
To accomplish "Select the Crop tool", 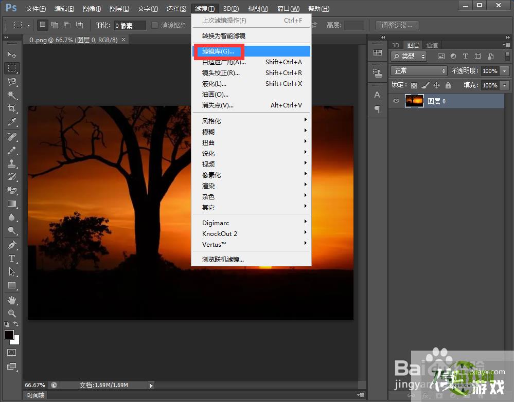I will pos(12,108).
